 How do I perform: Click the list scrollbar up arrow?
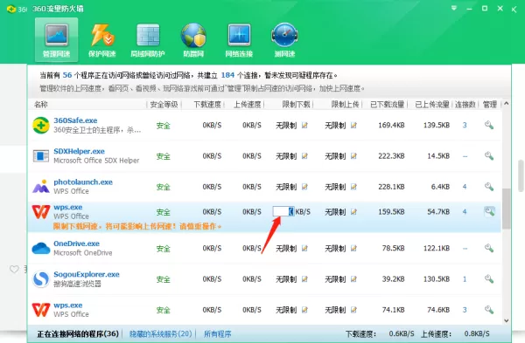(507, 104)
